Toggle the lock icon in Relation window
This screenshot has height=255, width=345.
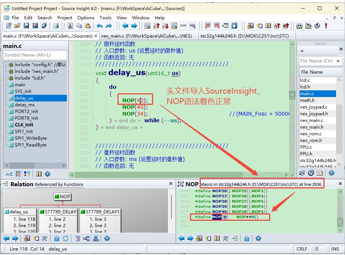click(57, 238)
